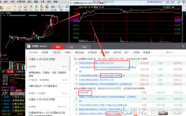Select the 设置 tab above indicator panel
The height and width of the screenshot is (116, 186).
point(3,72)
